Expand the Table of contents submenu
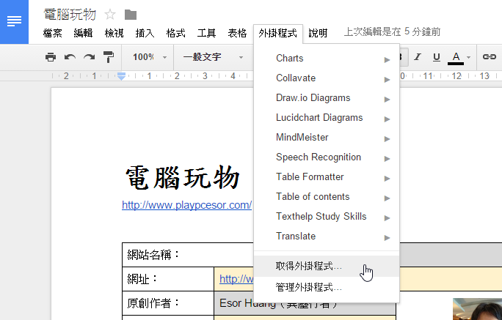 point(327,197)
